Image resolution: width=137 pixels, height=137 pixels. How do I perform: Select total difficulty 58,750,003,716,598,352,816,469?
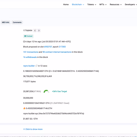click(38, 76)
